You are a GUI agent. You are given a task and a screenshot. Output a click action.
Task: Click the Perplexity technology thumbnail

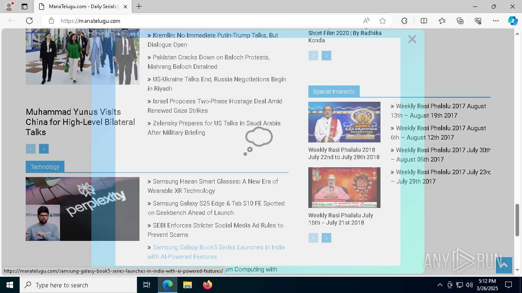pos(82,209)
